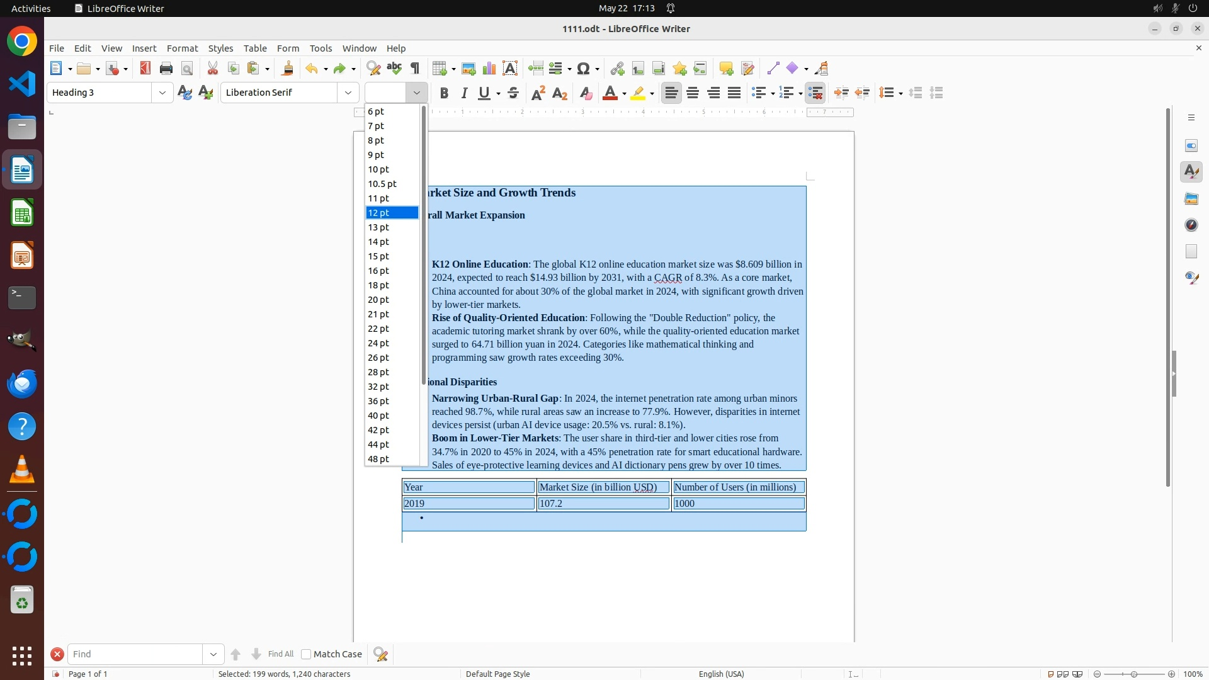1209x680 pixels.
Task: Select 14 pt from font size list
Action: point(378,242)
